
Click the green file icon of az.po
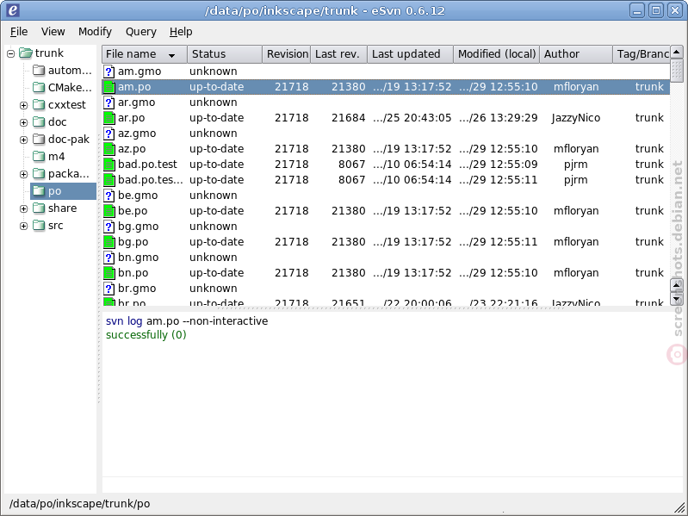pos(108,149)
